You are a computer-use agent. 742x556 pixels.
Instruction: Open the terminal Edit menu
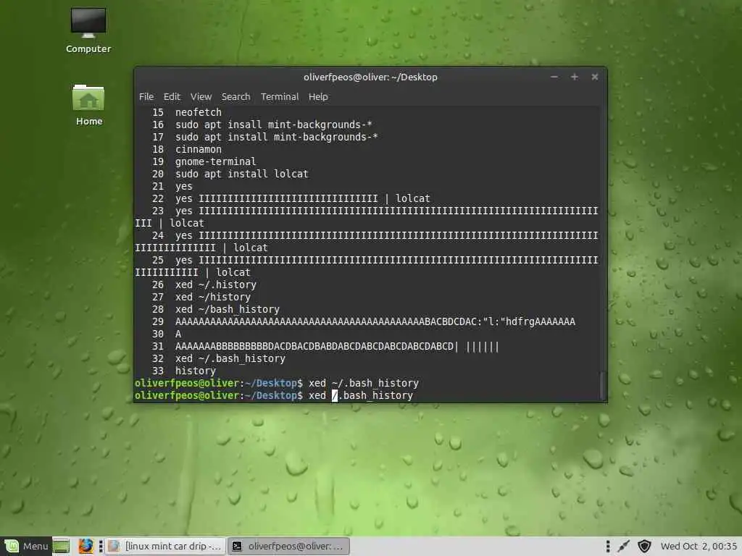[172, 96]
